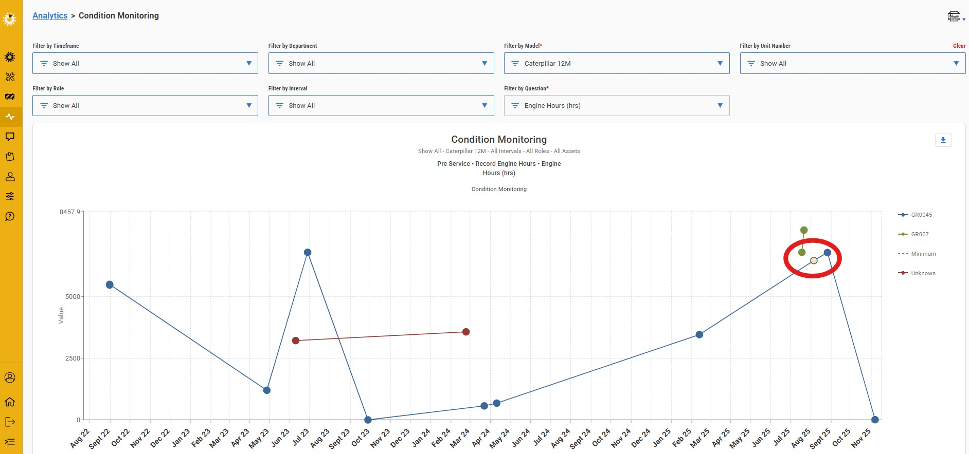Expand the Filter by Model dropdown
This screenshot has width=969, height=454.
click(x=616, y=63)
